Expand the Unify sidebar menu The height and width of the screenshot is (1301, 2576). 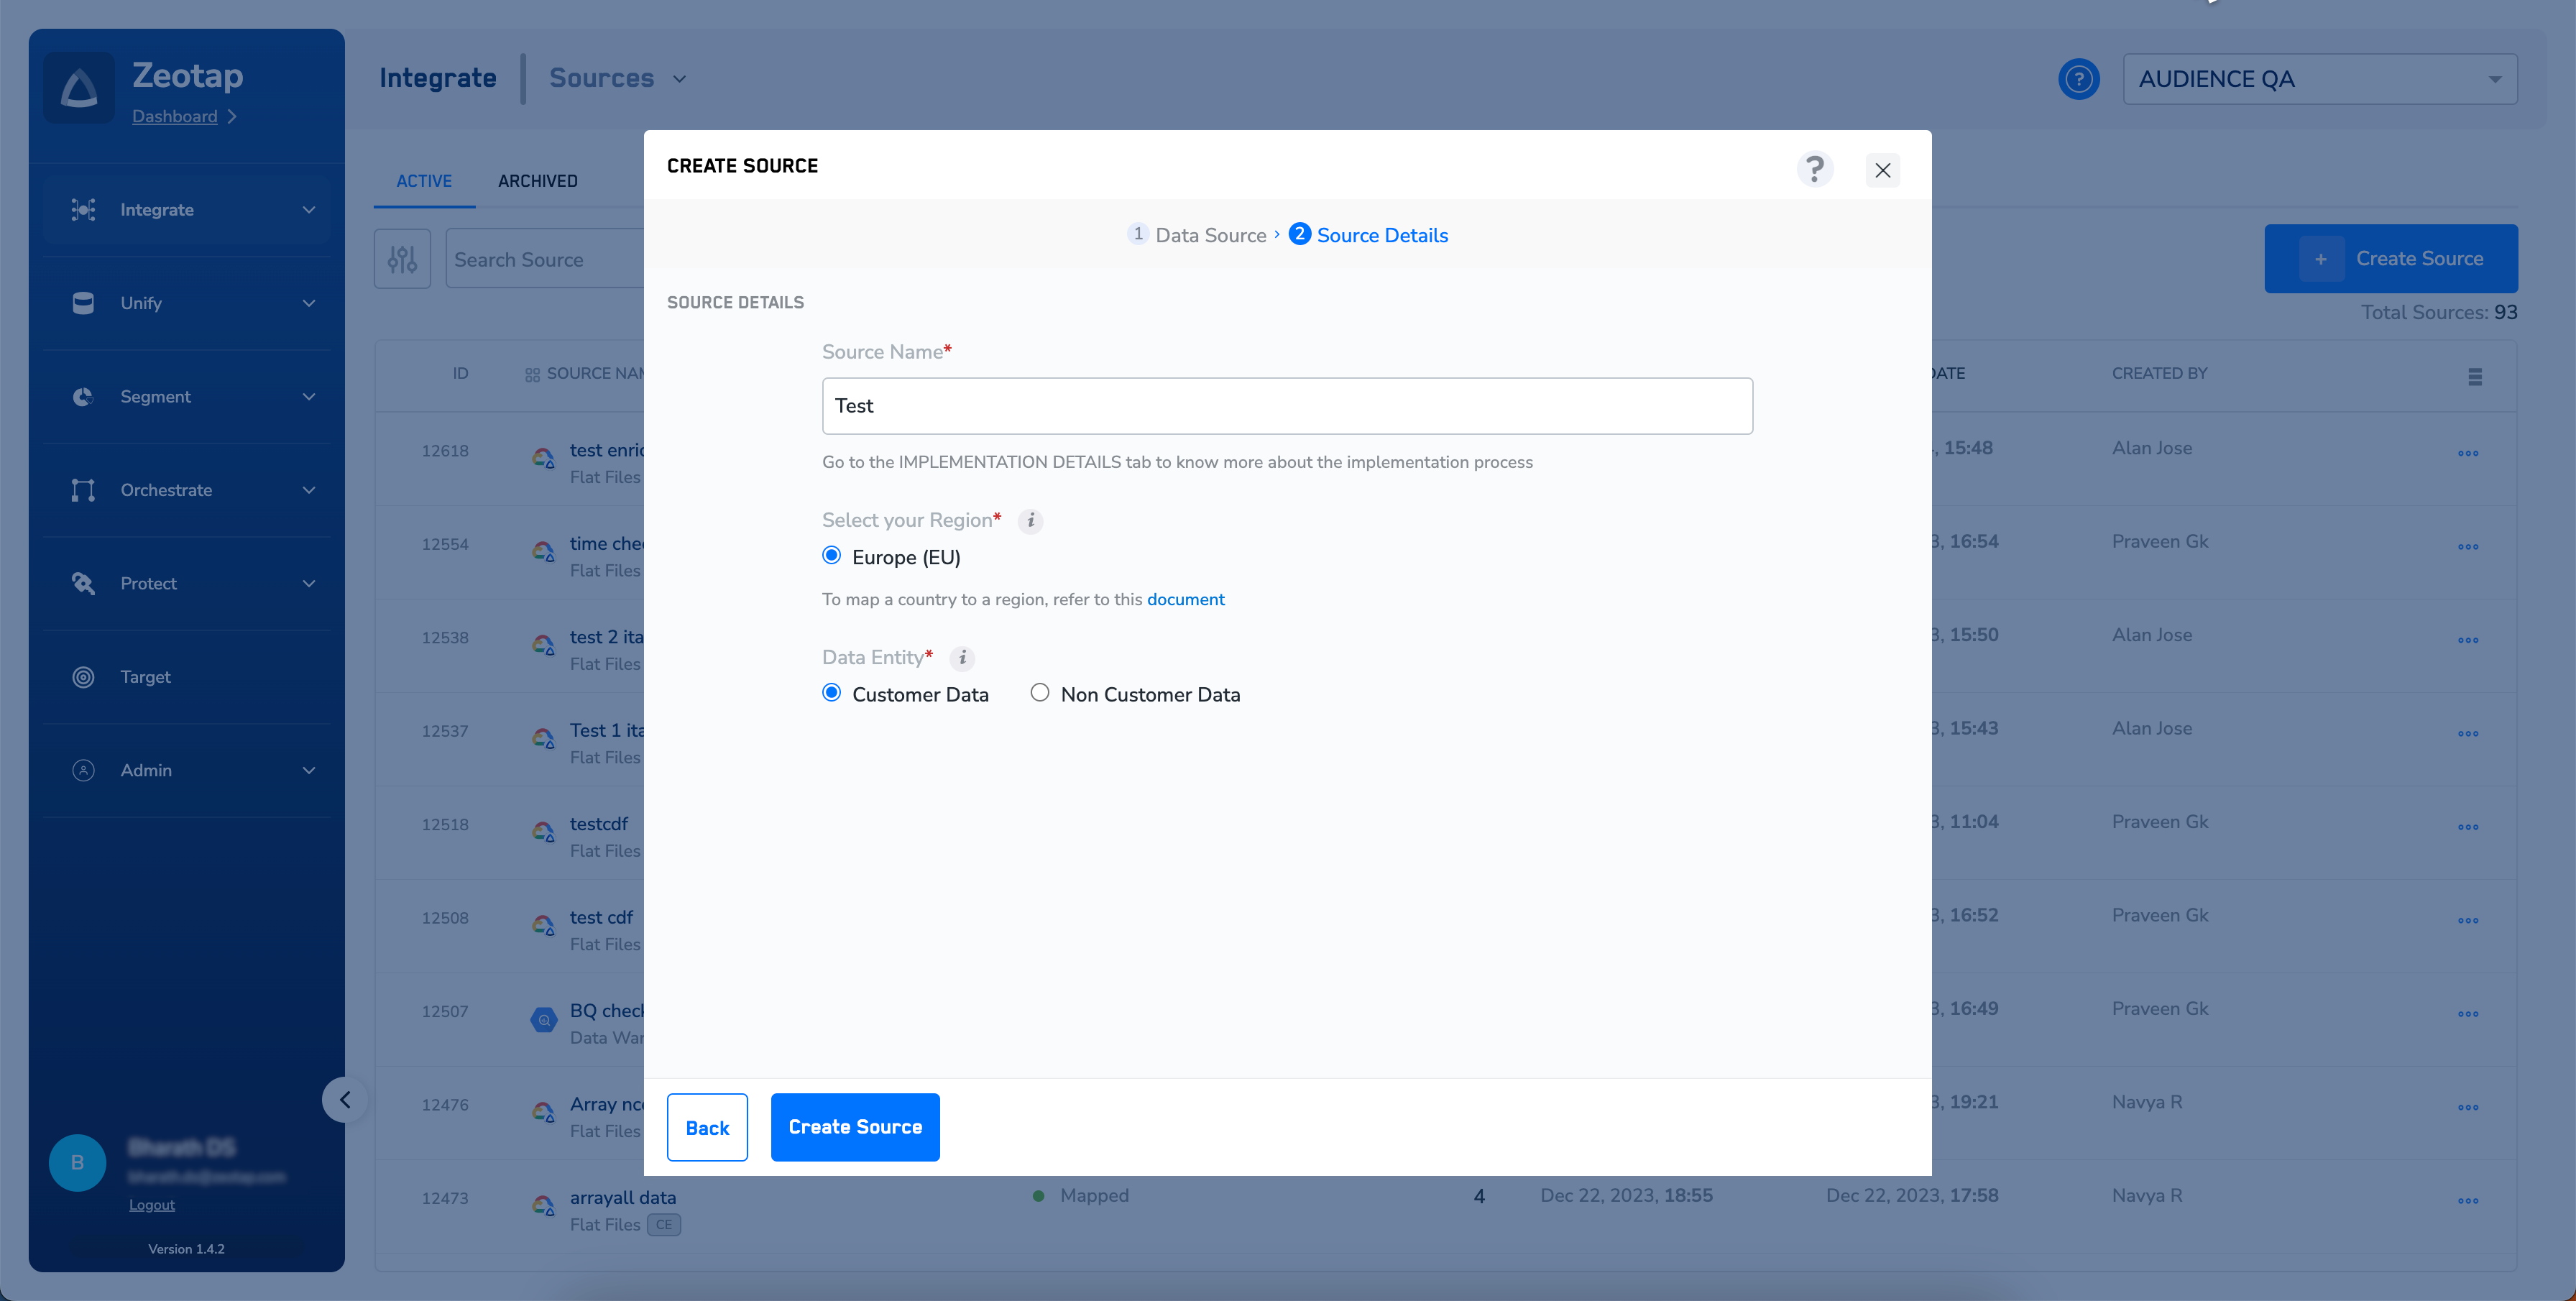(x=187, y=303)
